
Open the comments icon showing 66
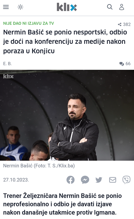click(122, 64)
